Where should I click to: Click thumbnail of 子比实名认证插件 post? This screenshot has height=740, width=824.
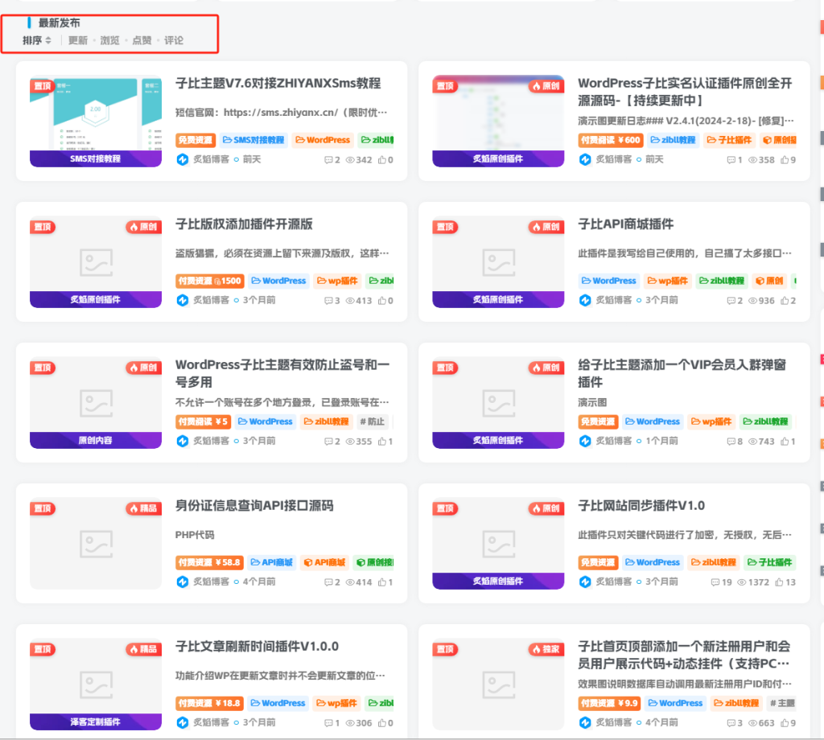pyautogui.click(x=498, y=121)
